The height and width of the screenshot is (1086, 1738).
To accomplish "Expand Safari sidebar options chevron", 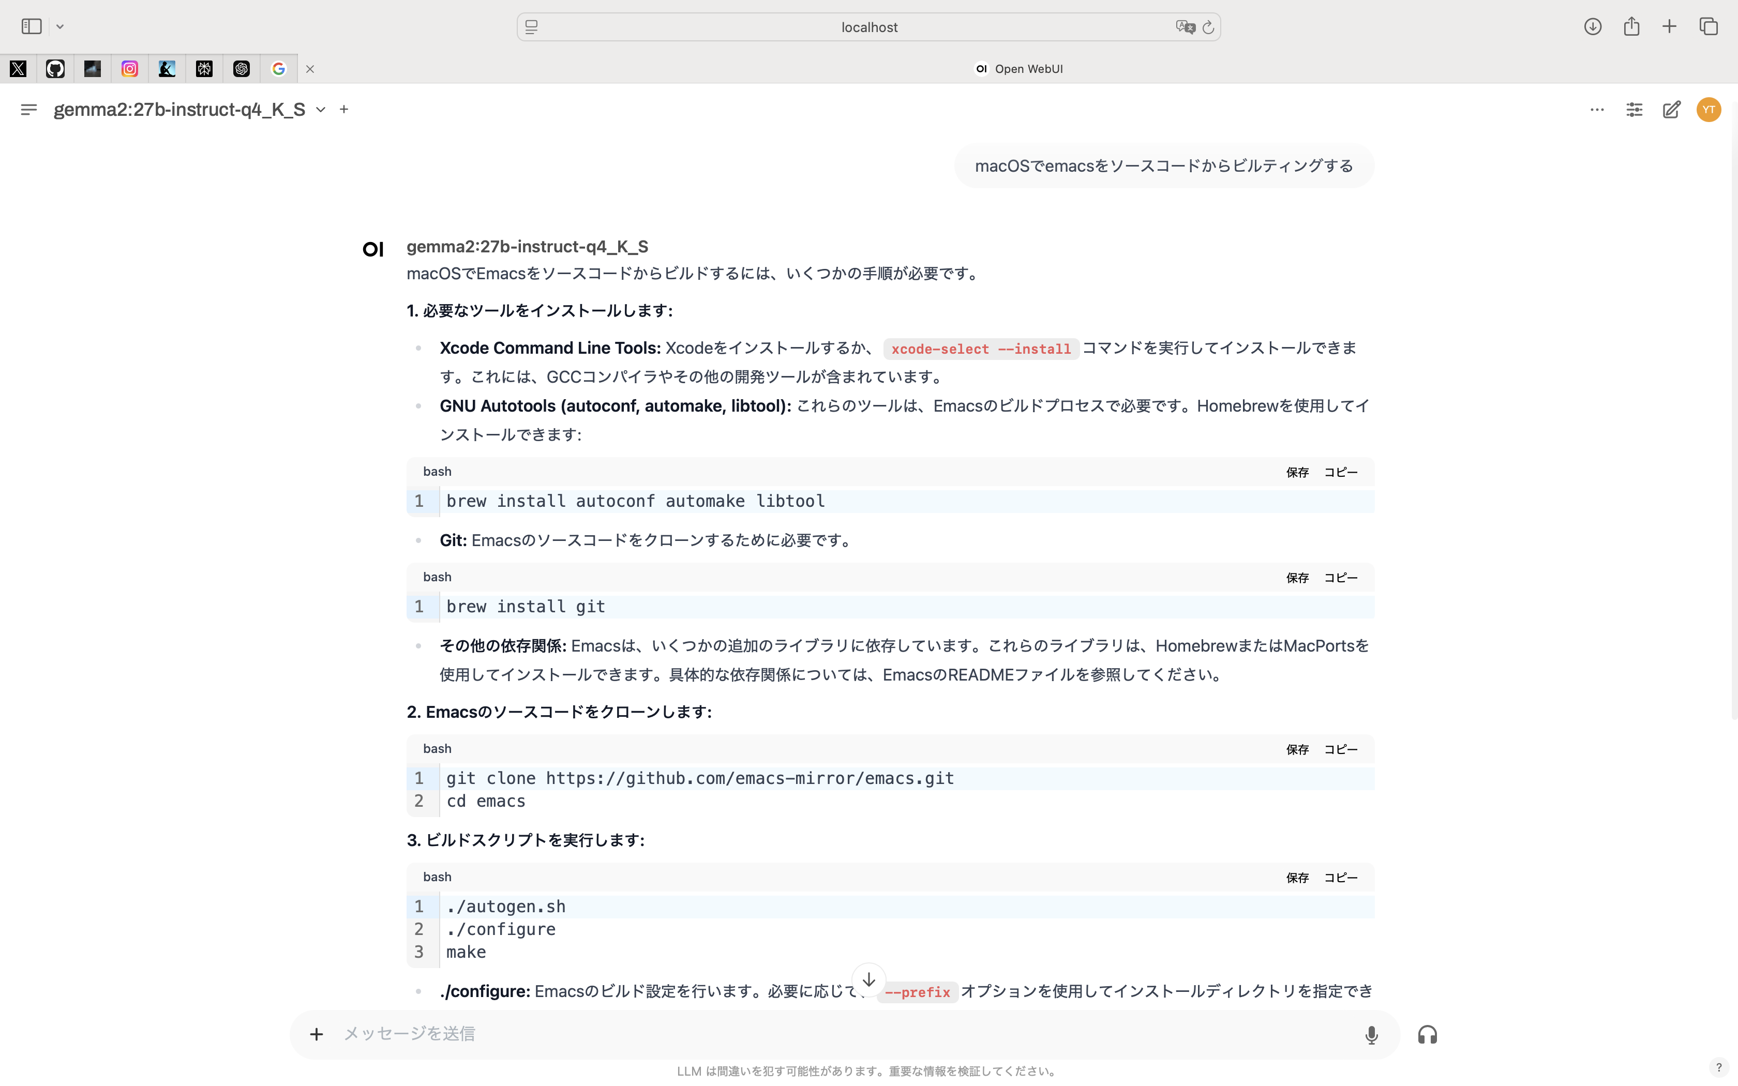I will point(61,26).
